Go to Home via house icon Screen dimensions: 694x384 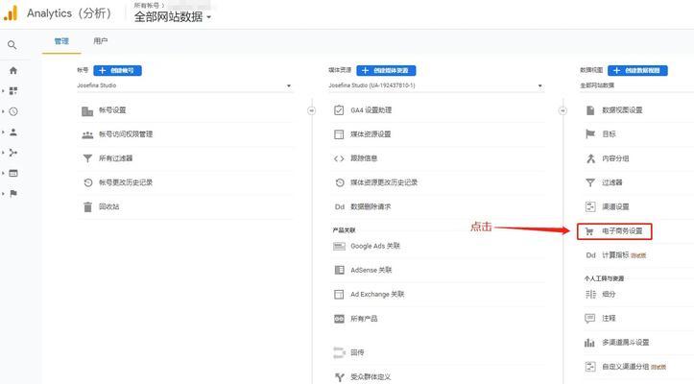point(13,70)
